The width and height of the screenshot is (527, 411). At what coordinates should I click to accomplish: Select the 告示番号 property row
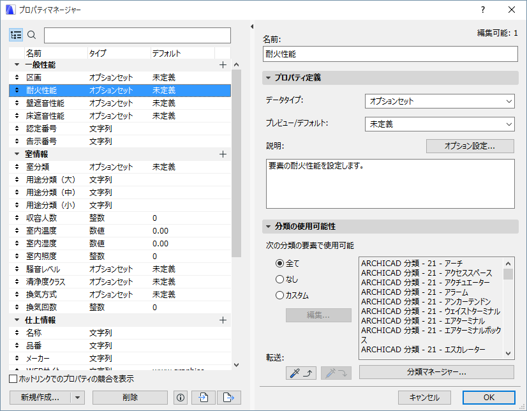coord(120,142)
